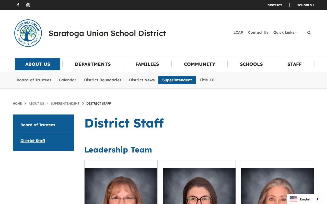Click the District Staff breadcrumb text

[99, 104]
